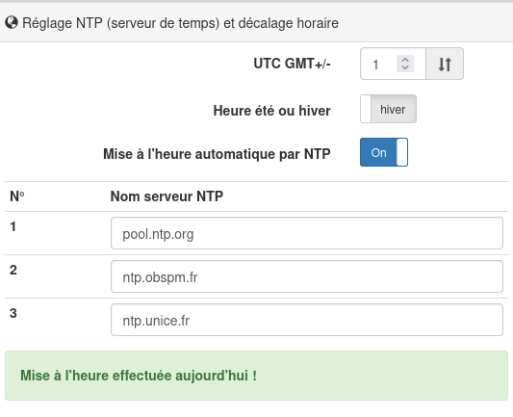The image size is (513, 417).
Task: Click the ntp.obspm.fr server field
Action: (x=307, y=276)
